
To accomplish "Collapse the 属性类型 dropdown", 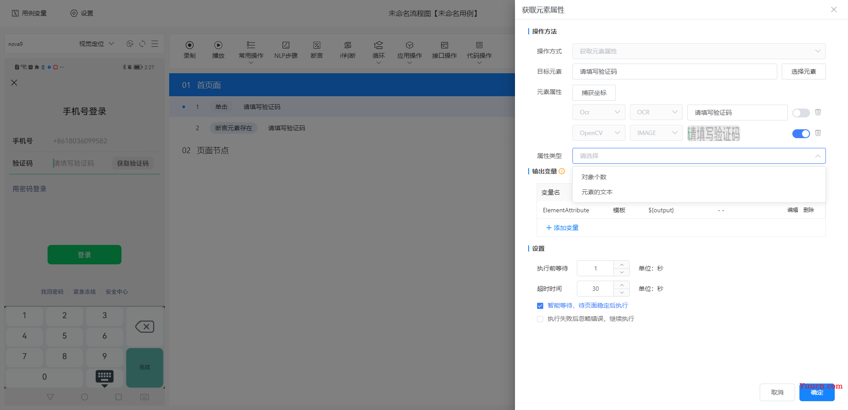I will coord(699,156).
